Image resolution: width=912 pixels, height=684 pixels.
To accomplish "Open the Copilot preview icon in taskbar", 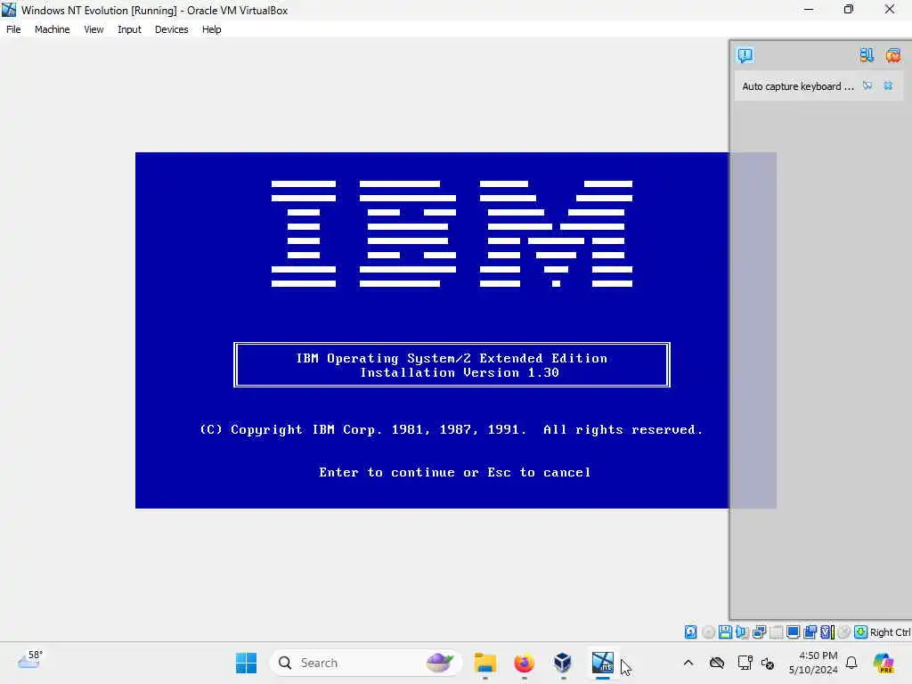I will [884, 663].
